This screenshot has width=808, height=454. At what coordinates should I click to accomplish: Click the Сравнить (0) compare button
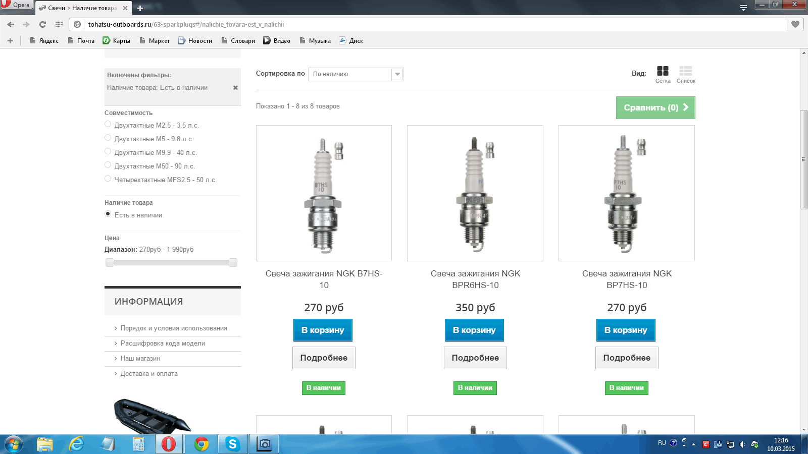pyautogui.click(x=655, y=107)
